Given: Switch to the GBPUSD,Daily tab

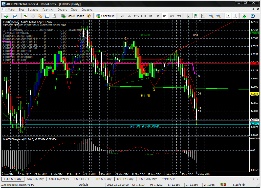Looking at the screenshot, I should 103,179.
